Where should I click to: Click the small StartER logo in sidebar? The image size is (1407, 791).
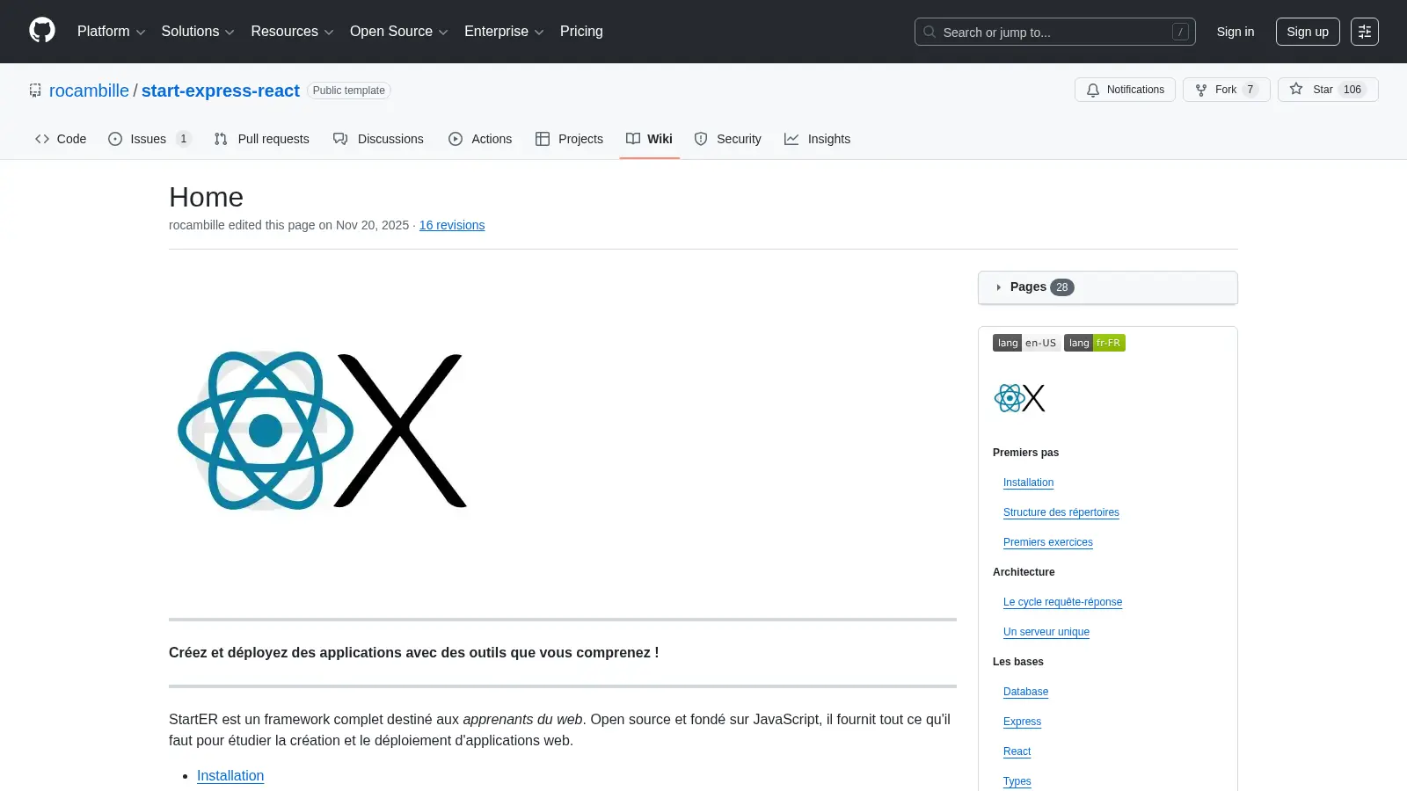[1019, 398]
